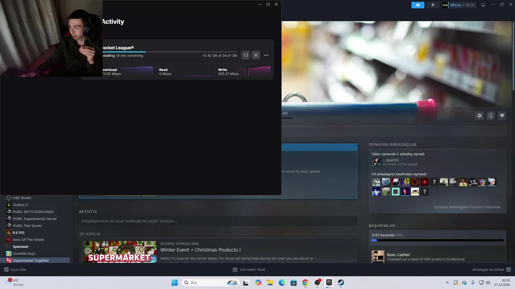Open Task View from the taskbar
This screenshot has width=515, height=289.
tap(246, 283)
